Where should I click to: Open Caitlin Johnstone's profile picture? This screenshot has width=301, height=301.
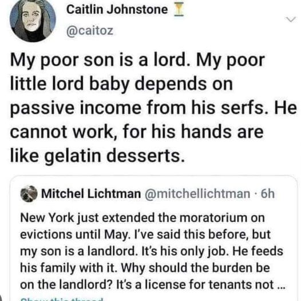(33, 19)
